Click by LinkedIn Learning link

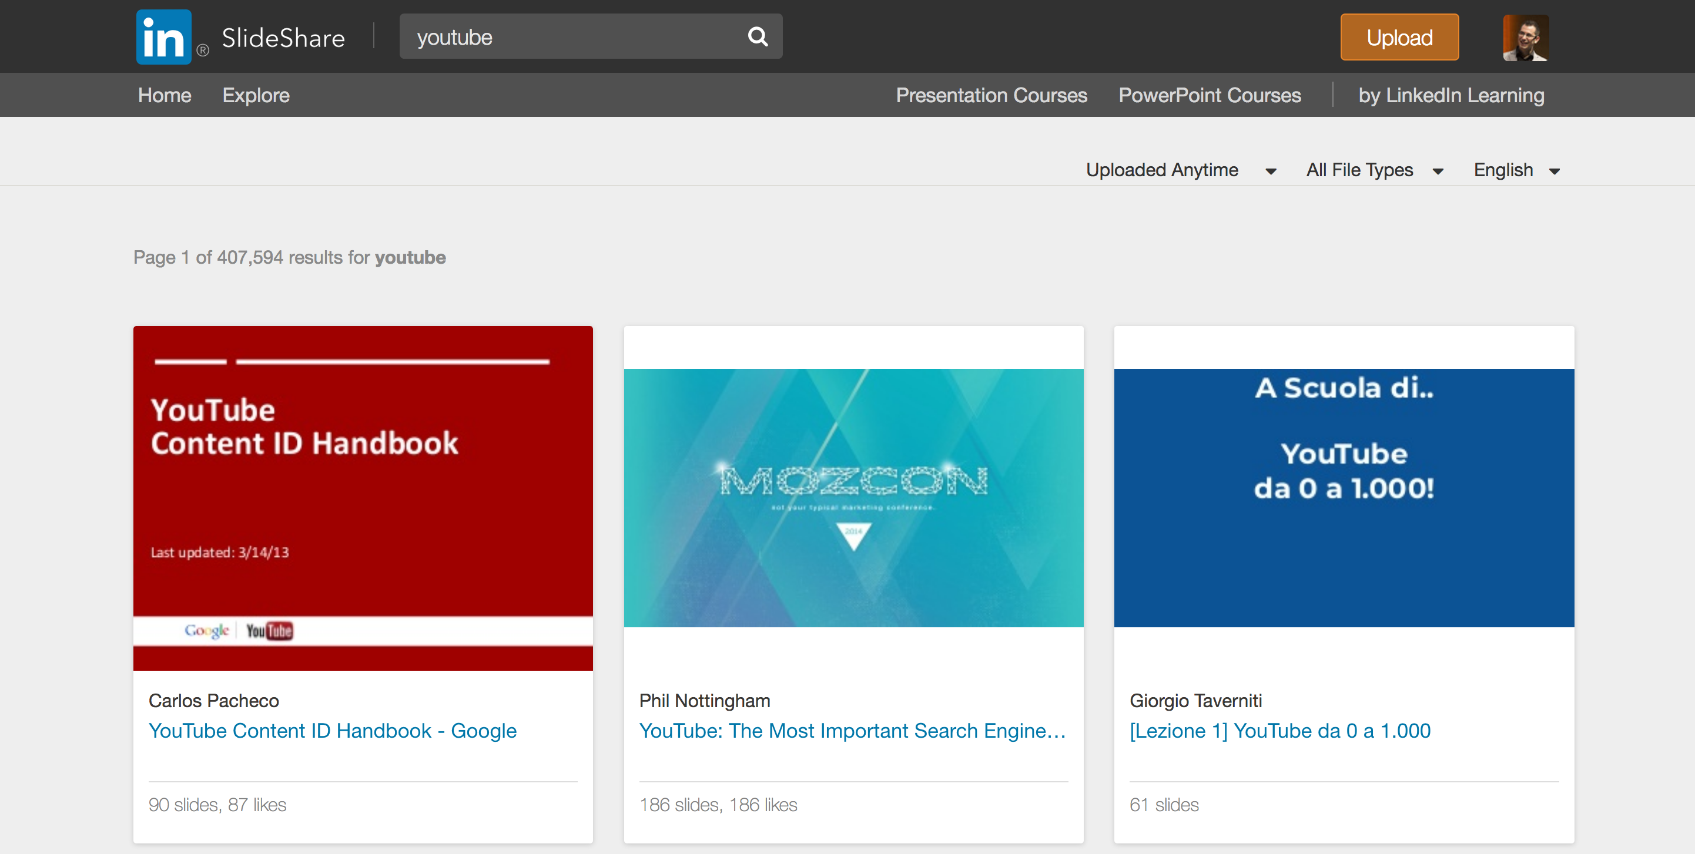[1451, 95]
